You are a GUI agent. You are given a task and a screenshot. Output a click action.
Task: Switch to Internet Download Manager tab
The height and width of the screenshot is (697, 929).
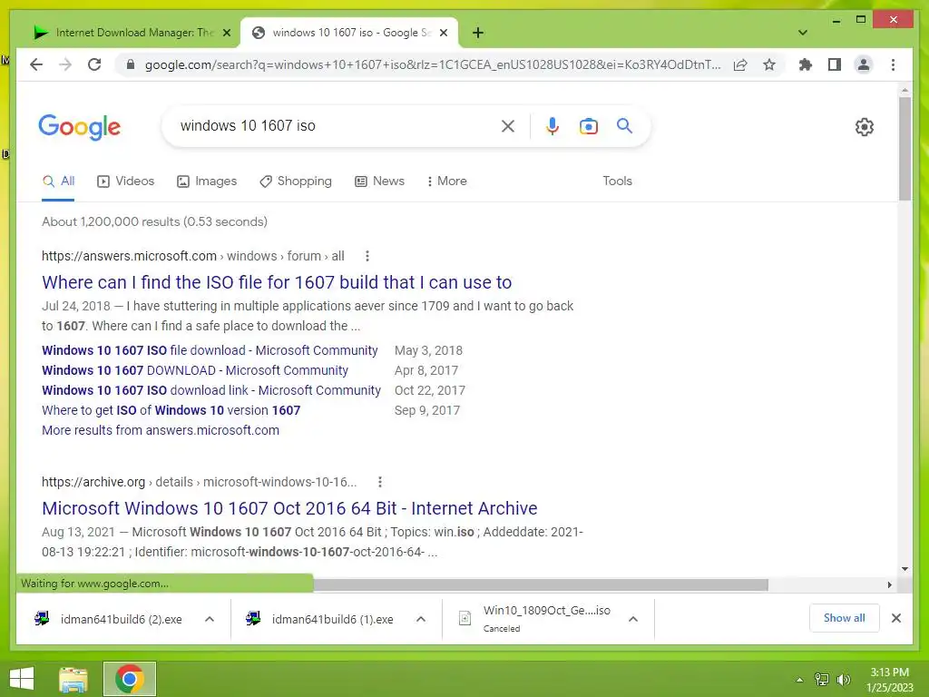click(132, 33)
